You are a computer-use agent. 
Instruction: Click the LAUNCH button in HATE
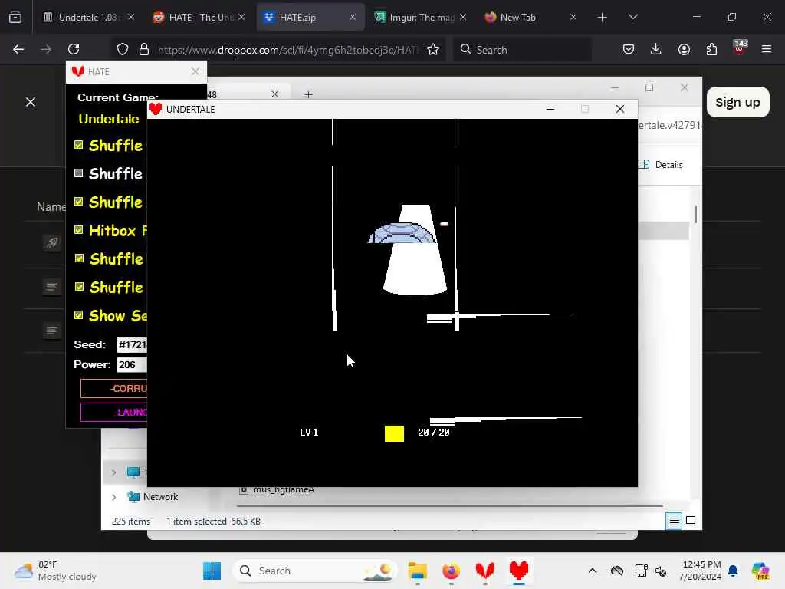point(114,412)
